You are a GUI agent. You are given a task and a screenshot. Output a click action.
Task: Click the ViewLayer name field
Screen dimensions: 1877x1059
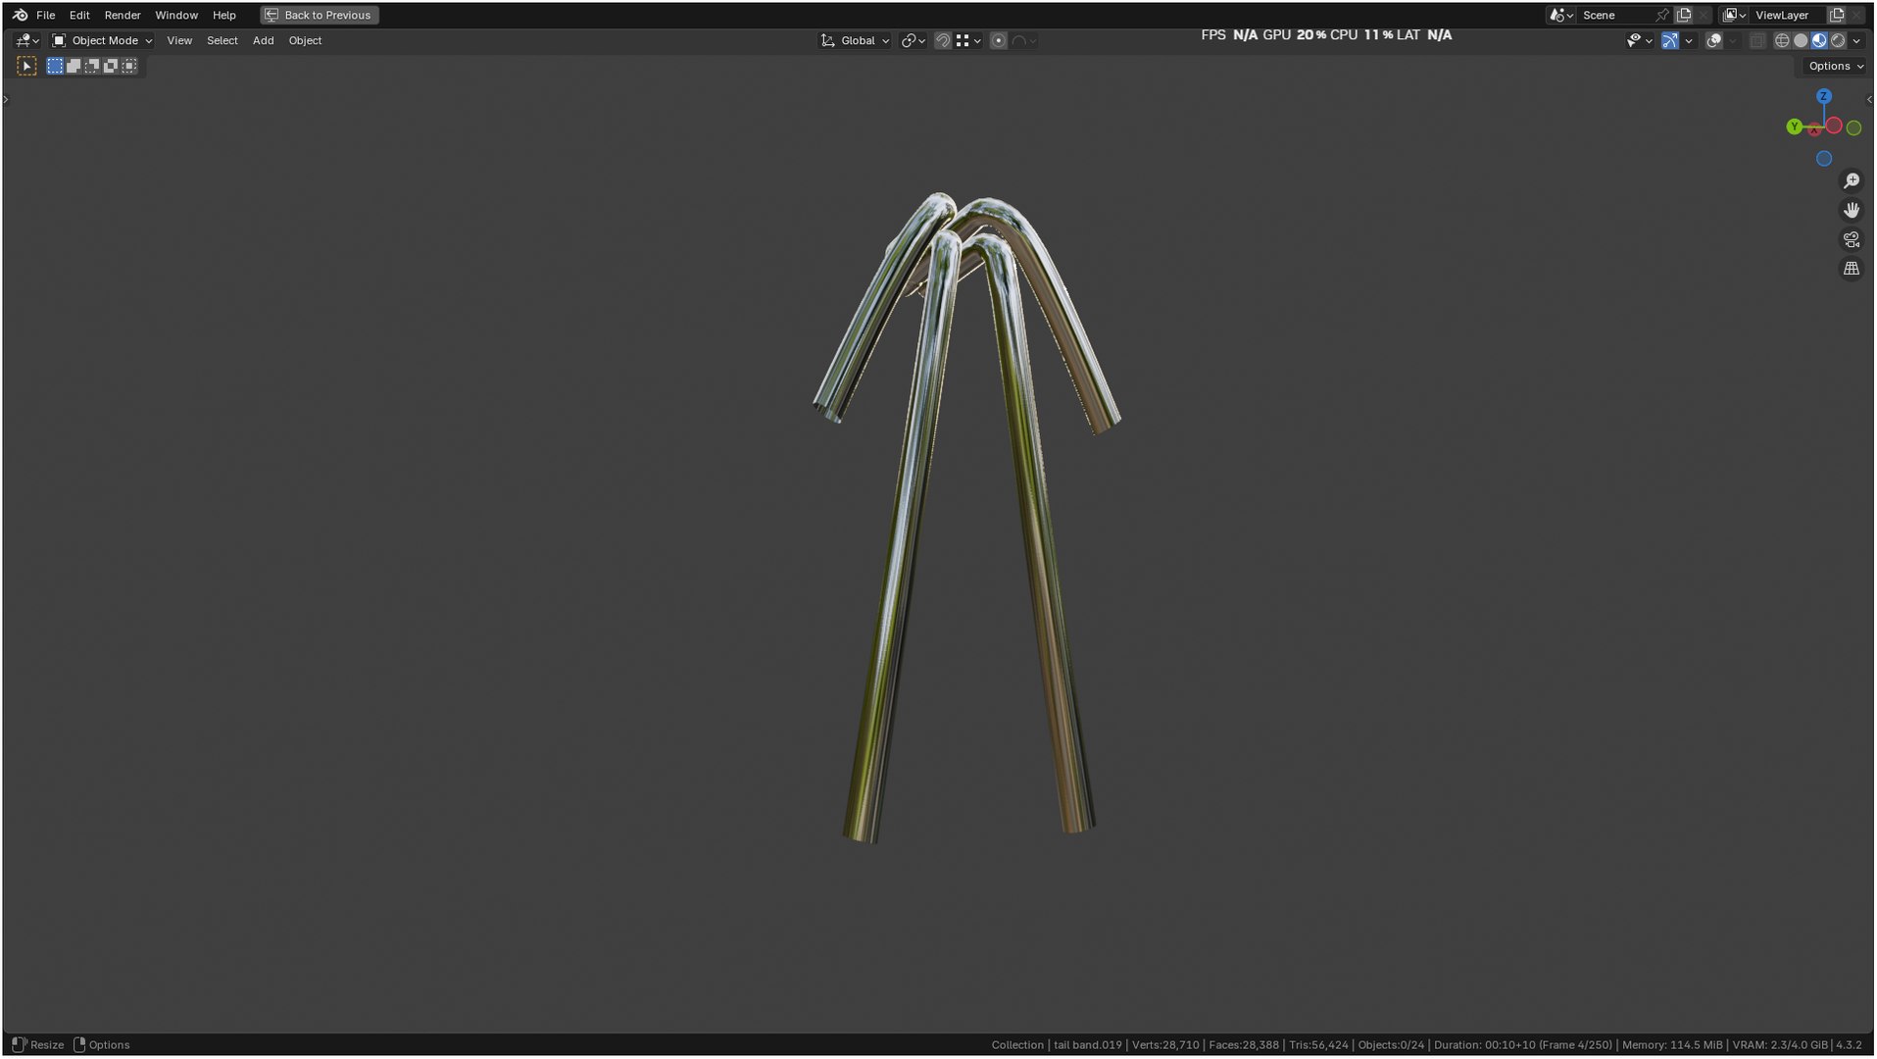click(1788, 15)
